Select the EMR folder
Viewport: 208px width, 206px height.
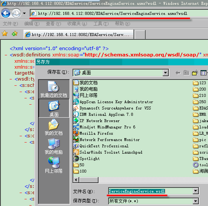199,114
